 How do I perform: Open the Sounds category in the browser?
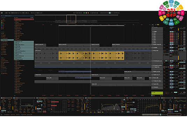coord(3,35)
